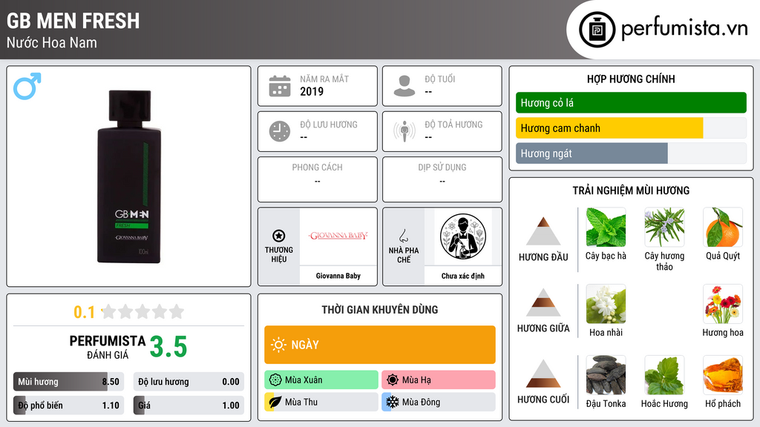
Task: Click the sillage icon beside Độ toả hương
Action: [x=404, y=131]
